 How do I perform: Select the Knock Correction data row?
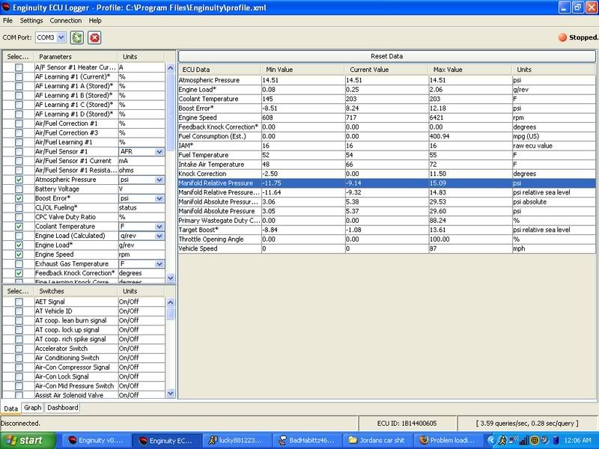(386, 174)
